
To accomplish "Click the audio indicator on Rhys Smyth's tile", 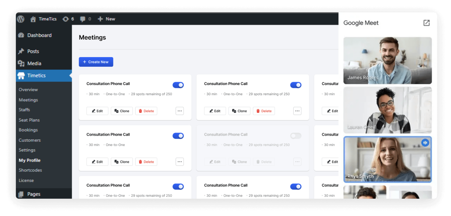I will [x=425, y=143].
